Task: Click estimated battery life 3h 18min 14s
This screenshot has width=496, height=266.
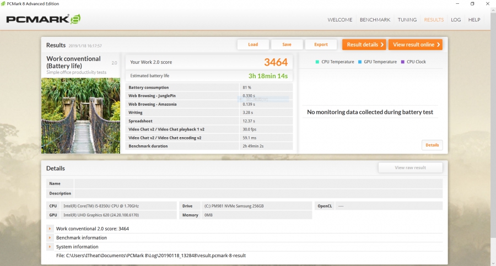Action: pyautogui.click(x=268, y=76)
